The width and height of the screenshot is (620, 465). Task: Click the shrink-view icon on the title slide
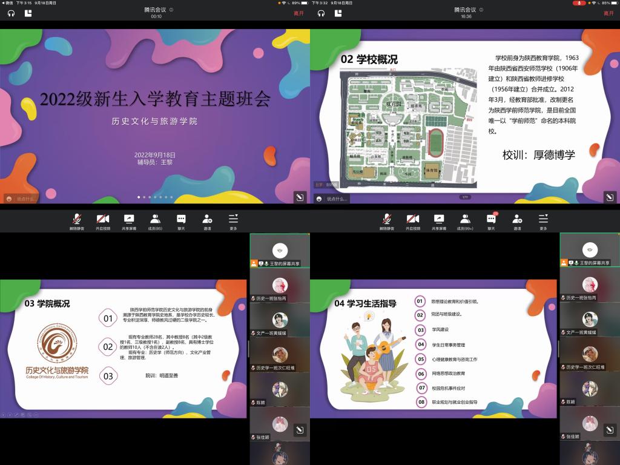click(299, 197)
